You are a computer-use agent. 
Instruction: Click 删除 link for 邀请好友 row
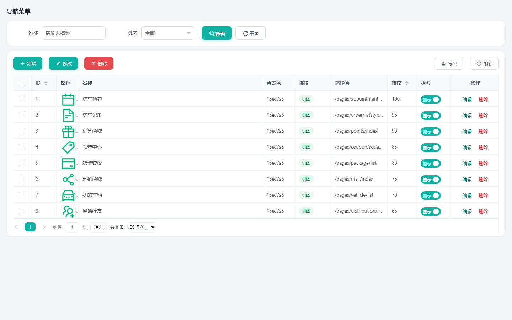[484, 212]
